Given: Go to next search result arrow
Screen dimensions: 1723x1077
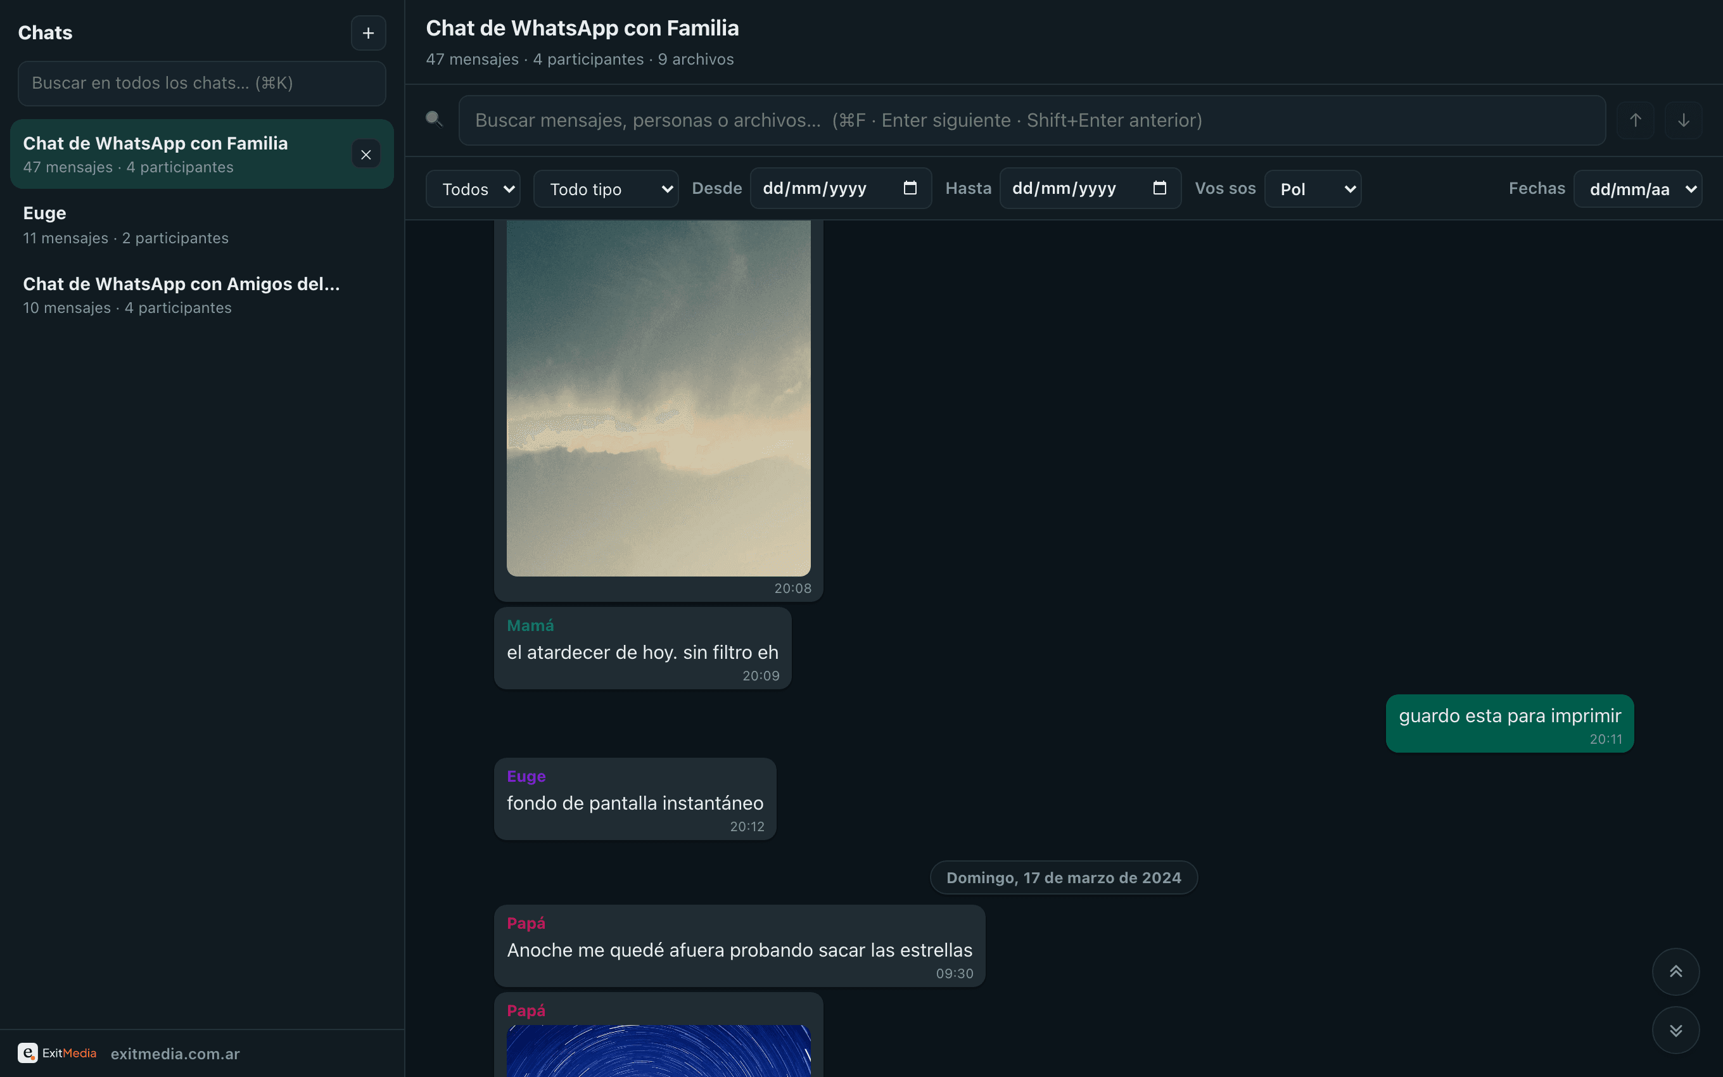Looking at the screenshot, I should tap(1684, 120).
